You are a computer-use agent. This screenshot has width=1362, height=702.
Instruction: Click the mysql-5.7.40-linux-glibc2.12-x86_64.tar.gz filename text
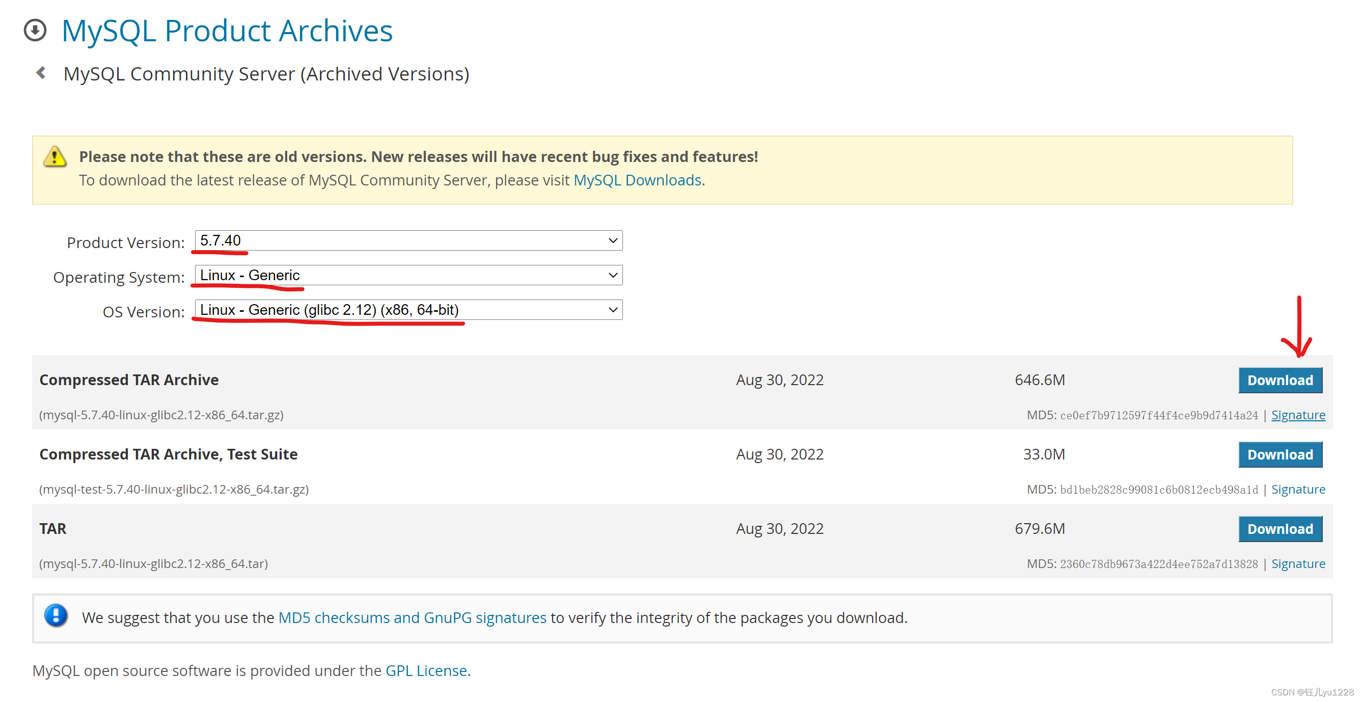161,415
